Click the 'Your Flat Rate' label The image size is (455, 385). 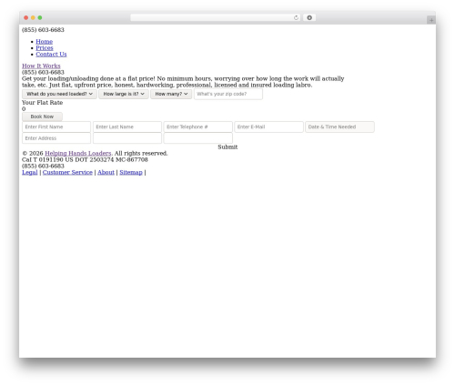[43, 103]
